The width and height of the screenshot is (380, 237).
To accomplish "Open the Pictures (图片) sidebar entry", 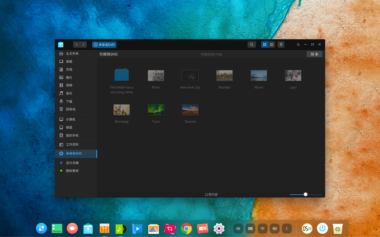I will pos(69,77).
